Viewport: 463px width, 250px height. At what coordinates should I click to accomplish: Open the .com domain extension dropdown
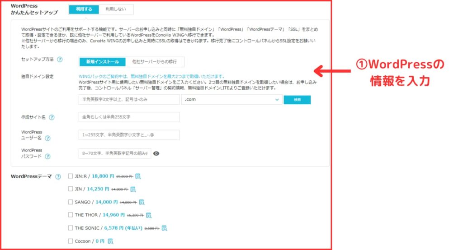click(x=232, y=99)
